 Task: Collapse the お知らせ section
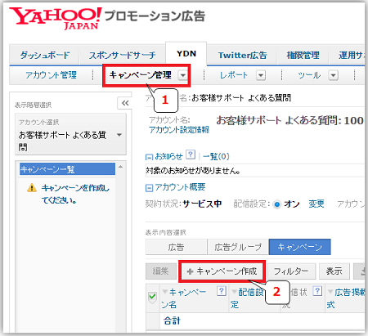click(x=149, y=157)
